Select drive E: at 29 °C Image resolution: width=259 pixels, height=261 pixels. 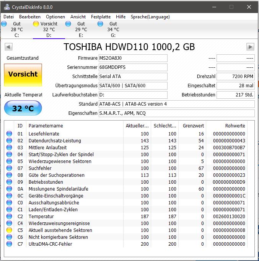click(81, 29)
